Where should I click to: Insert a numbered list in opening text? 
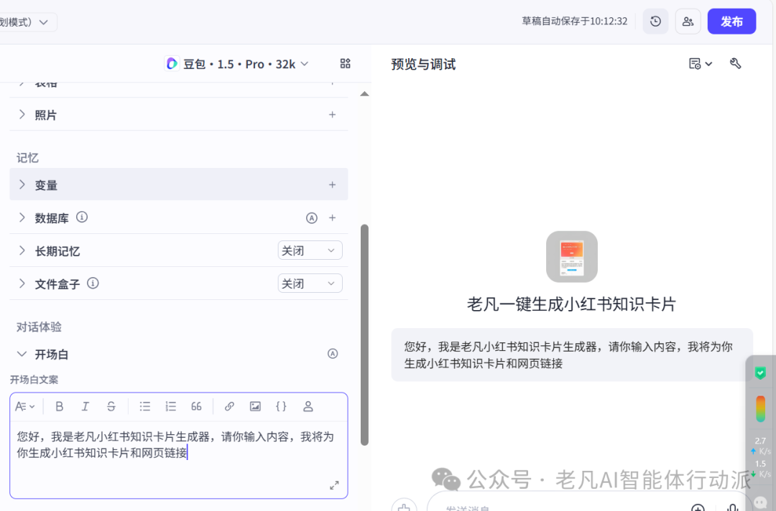tap(170, 406)
